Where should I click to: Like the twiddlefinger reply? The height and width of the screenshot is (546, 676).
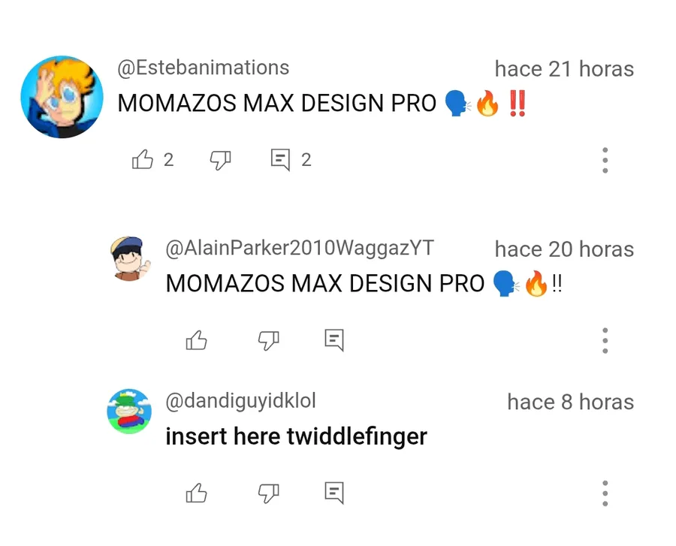tap(196, 493)
